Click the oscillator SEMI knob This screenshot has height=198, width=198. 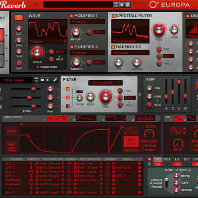pos(19,40)
